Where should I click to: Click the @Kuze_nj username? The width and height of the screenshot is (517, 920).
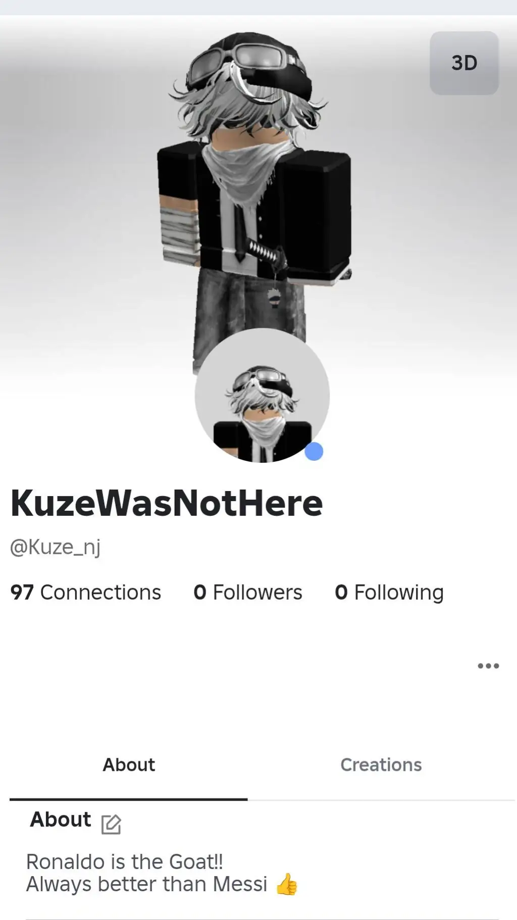tap(56, 547)
